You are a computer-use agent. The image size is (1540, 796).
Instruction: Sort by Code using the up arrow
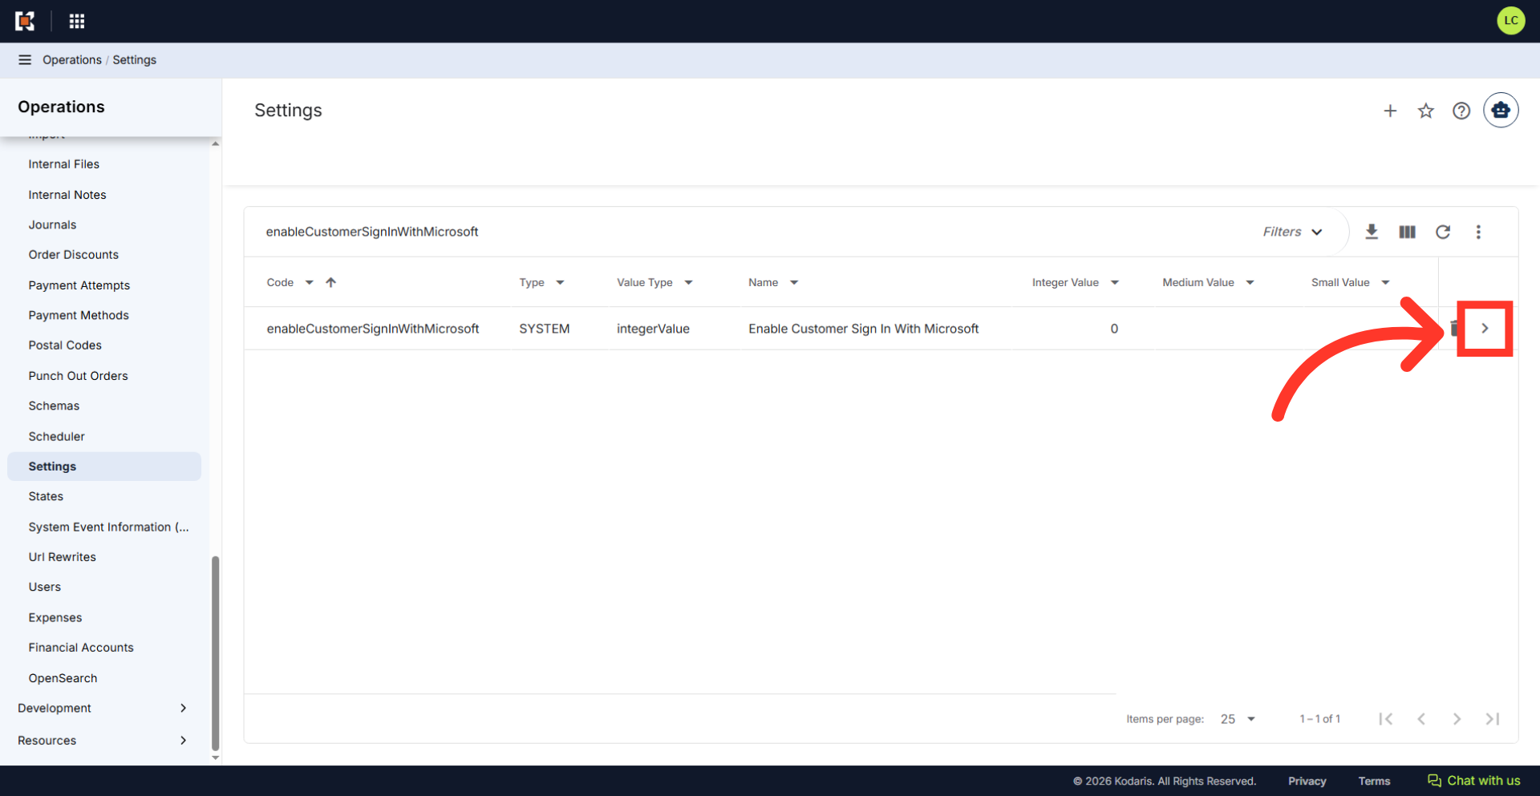tap(330, 282)
